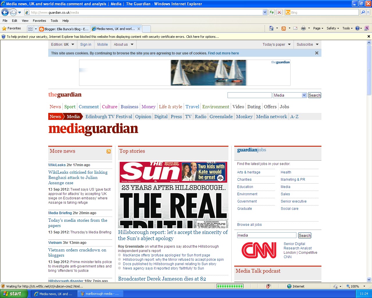Open Hillsborough report Sun apology headline

[x=173, y=235]
